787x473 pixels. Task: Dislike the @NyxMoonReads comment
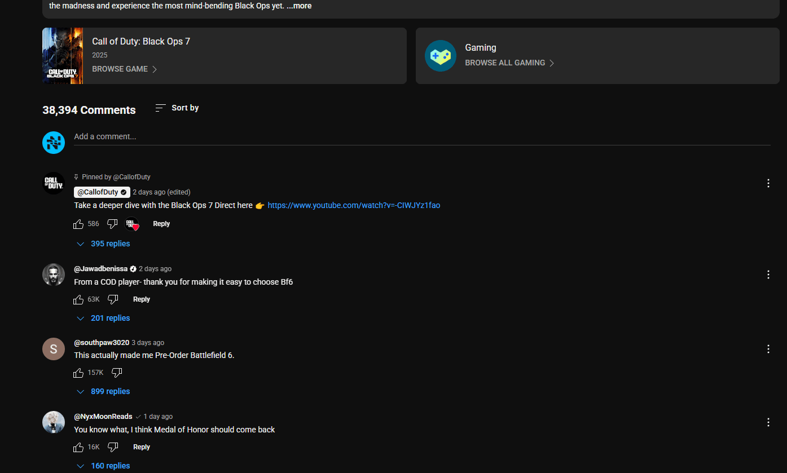point(113,447)
